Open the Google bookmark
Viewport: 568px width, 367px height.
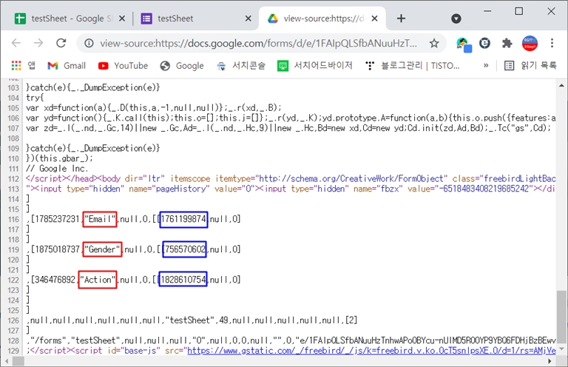[x=182, y=66]
